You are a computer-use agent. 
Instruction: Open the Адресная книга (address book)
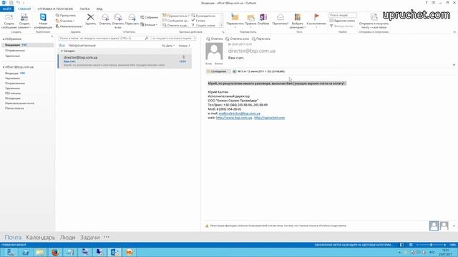[342, 21]
